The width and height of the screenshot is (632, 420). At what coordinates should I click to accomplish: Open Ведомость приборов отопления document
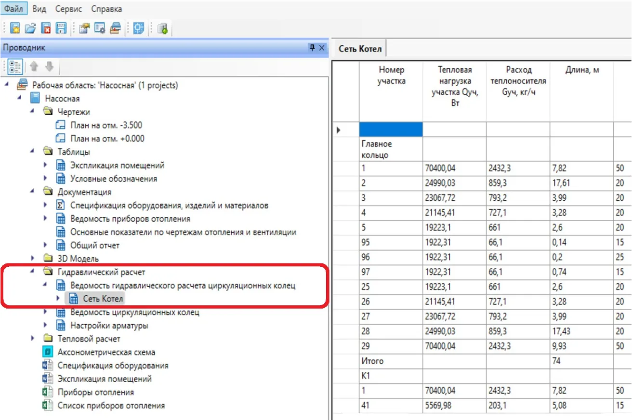click(x=130, y=219)
